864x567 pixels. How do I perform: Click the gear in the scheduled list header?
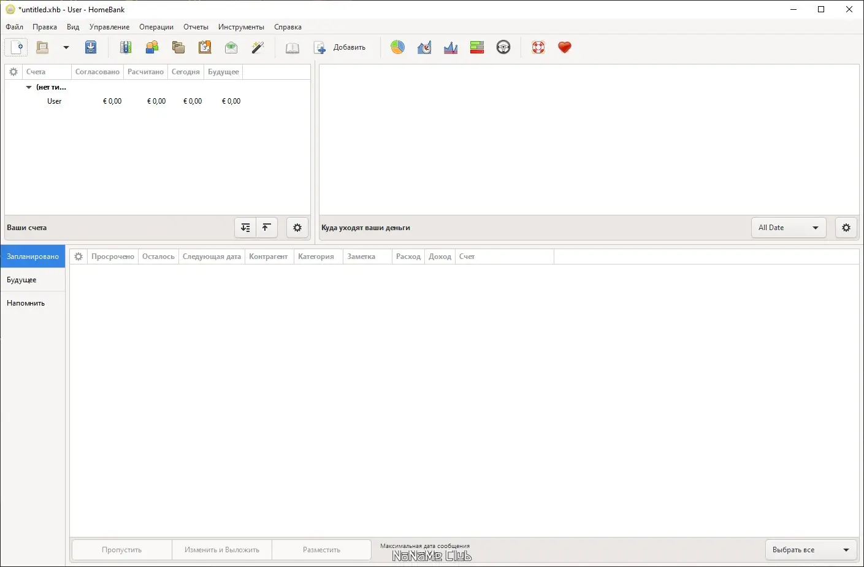[78, 256]
